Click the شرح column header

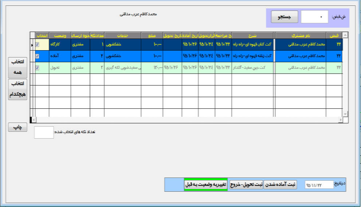(x=252, y=36)
